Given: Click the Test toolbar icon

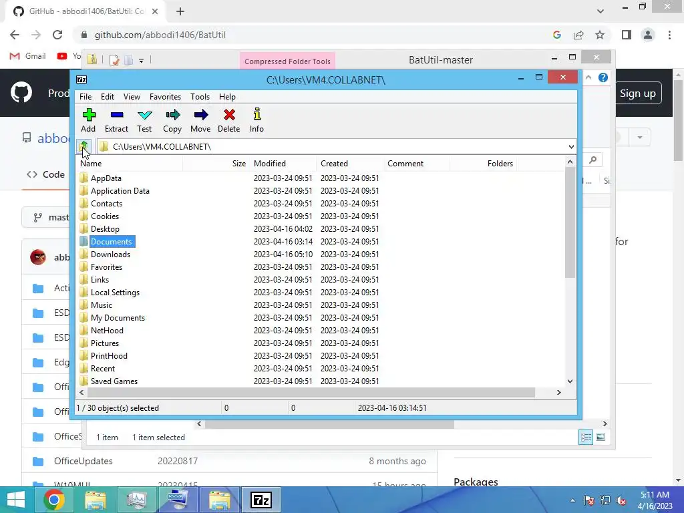Looking at the screenshot, I should click(144, 115).
